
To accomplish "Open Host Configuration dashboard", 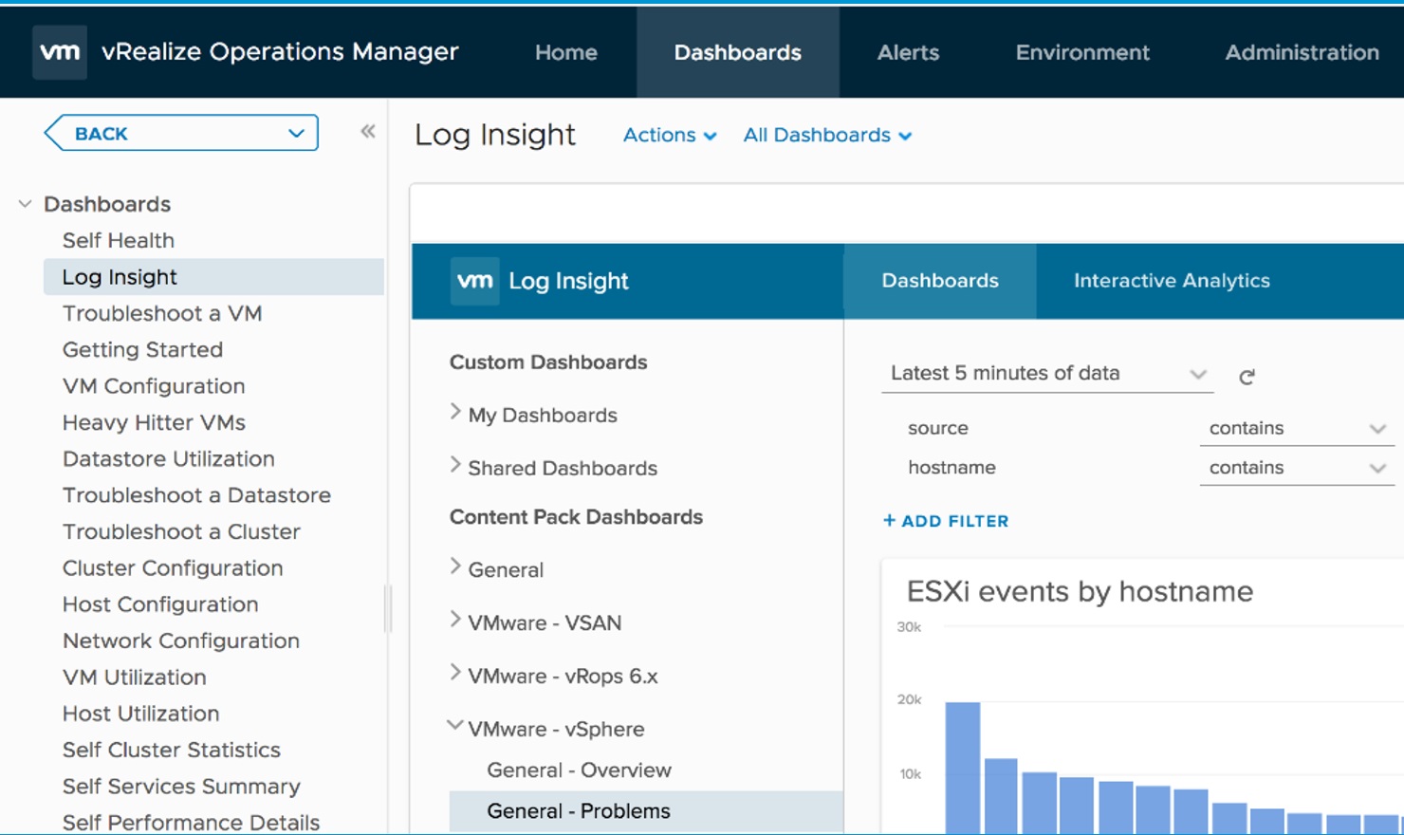I will (x=160, y=604).
